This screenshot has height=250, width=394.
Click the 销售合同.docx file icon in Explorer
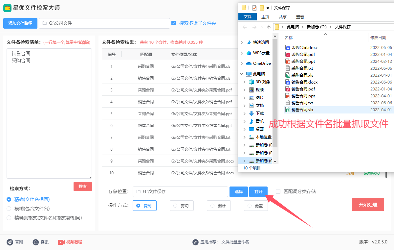point(288,82)
